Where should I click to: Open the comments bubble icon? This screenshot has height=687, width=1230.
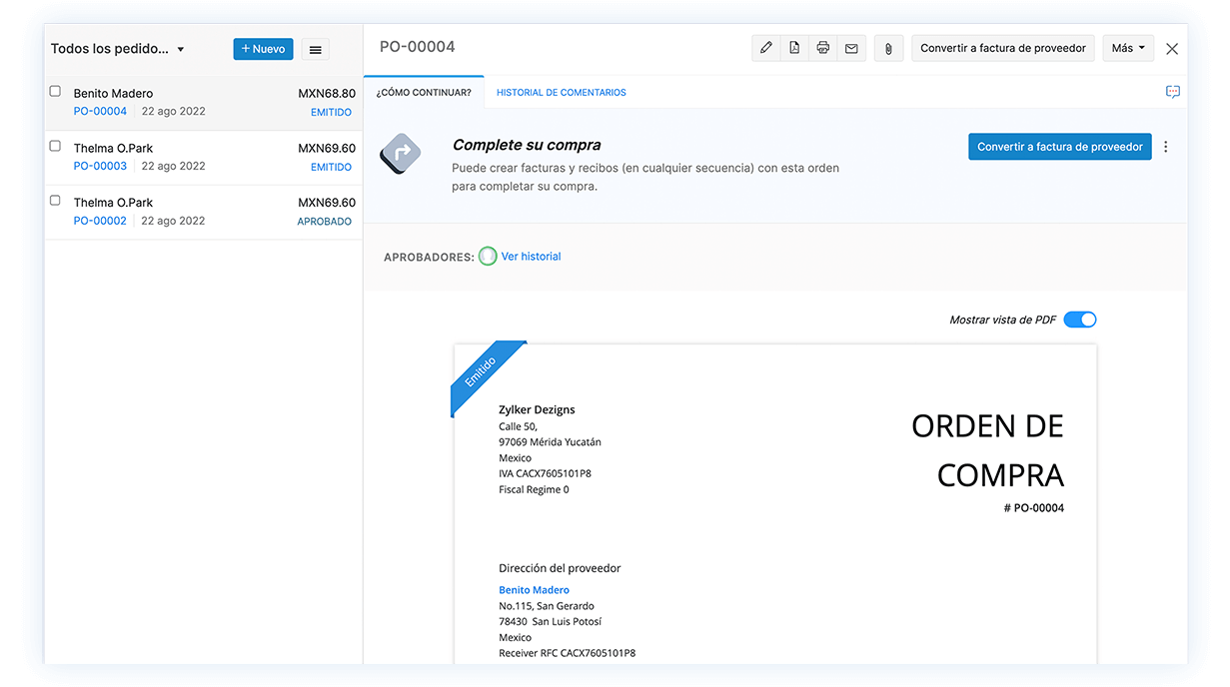[1171, 91]
